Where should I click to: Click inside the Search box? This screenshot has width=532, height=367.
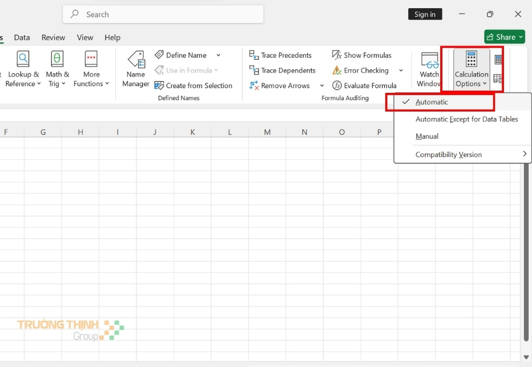coord(163,14)
